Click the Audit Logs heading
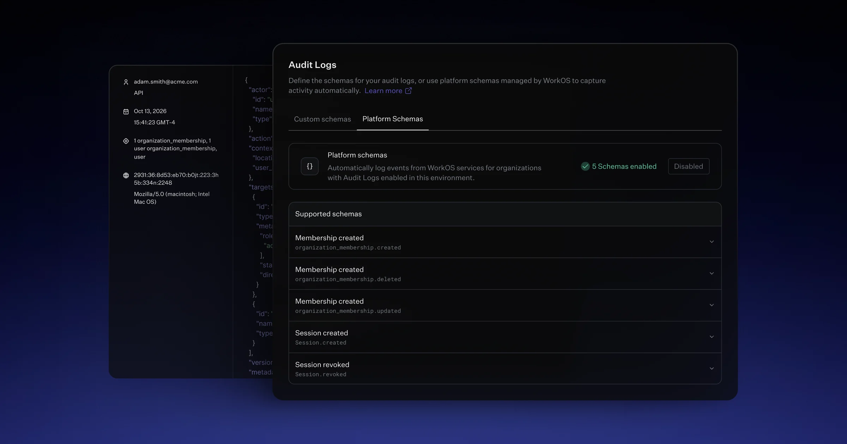 [x=312, y=65]
